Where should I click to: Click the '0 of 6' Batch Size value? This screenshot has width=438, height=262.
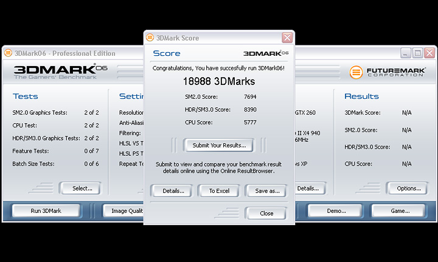91,164
